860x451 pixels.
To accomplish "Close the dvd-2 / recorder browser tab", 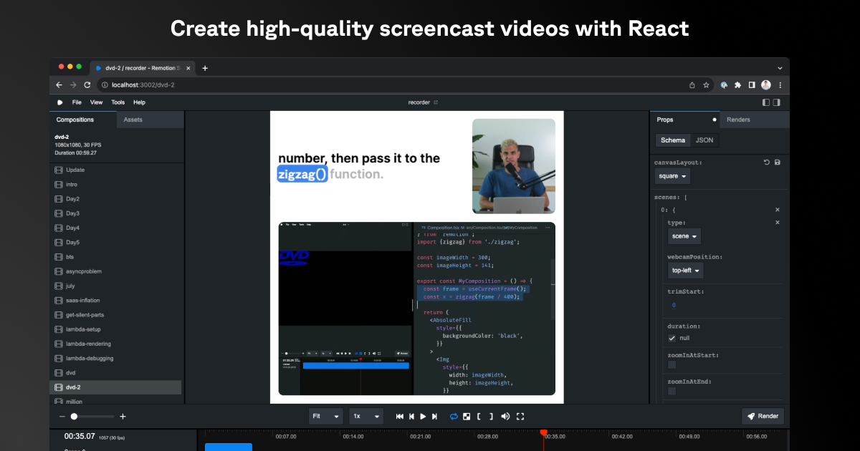I will pyautogui.click(x=189, y=68).
